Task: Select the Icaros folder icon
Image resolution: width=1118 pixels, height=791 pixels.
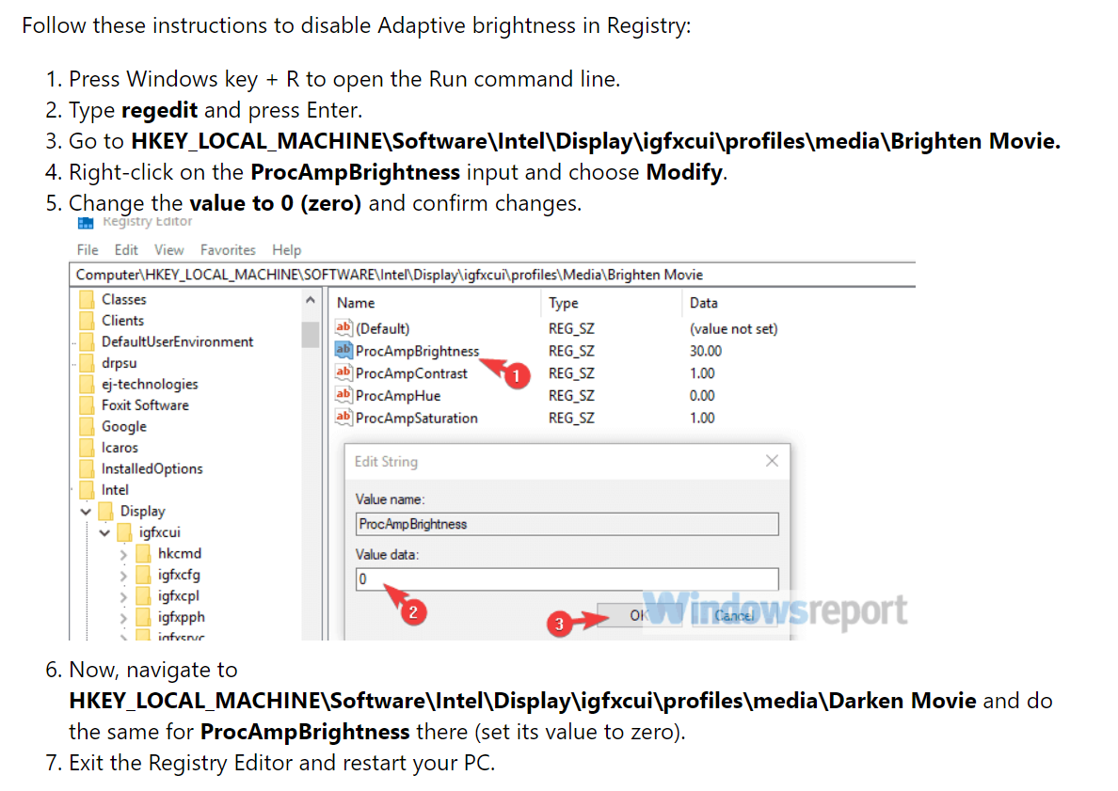Action: click(x=87, y=448)
